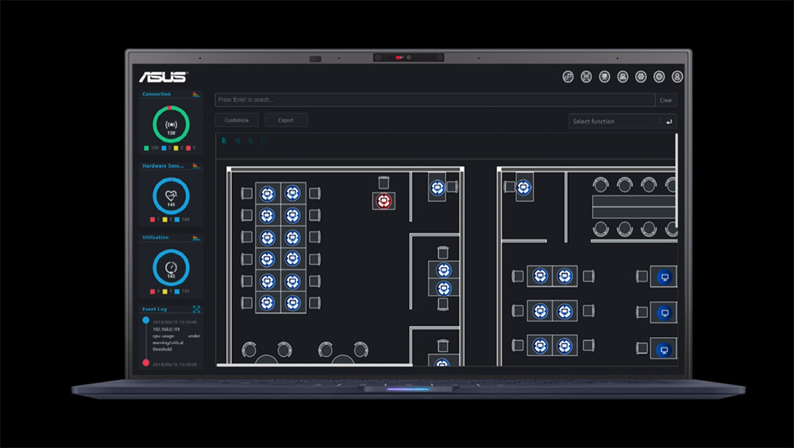
Task: Click the Hardware Sensor donut with heart icon
Action: coord(172,196)
